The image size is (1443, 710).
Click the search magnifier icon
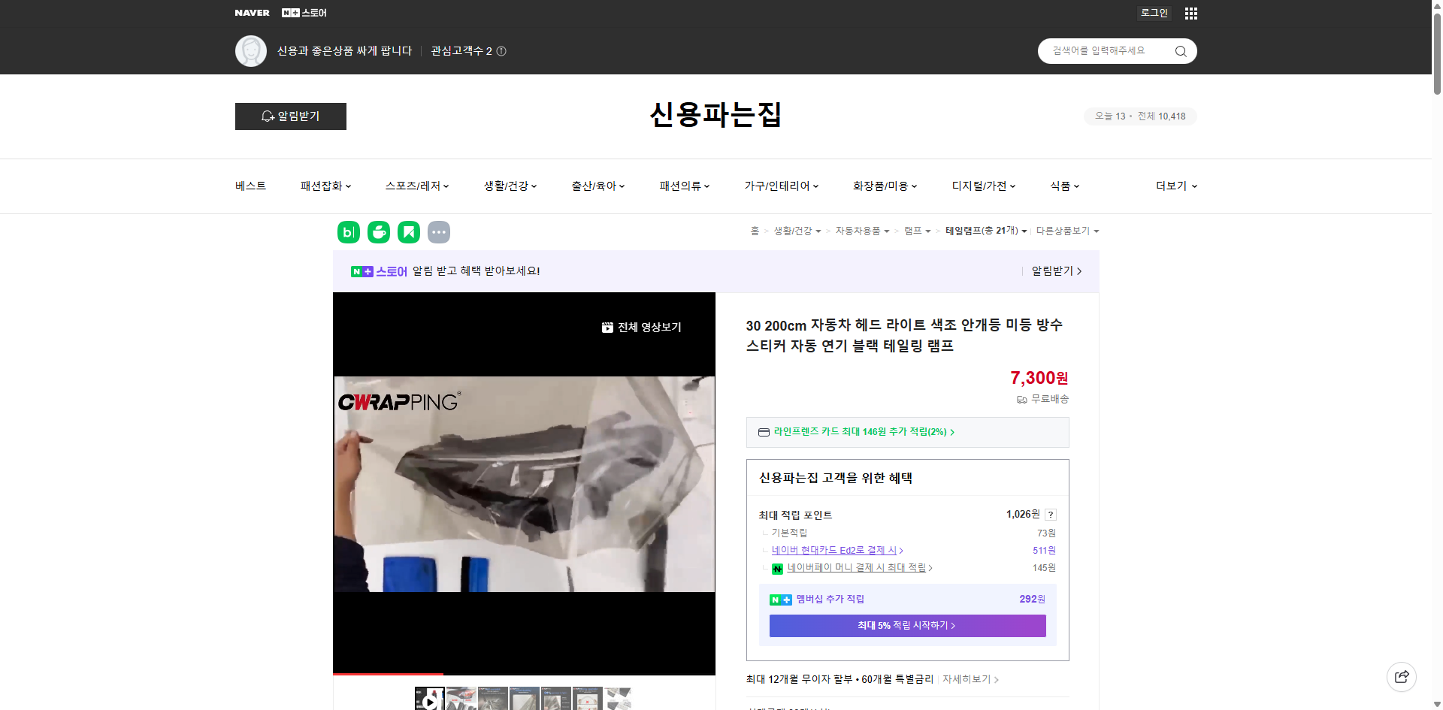coord(1180,50)
